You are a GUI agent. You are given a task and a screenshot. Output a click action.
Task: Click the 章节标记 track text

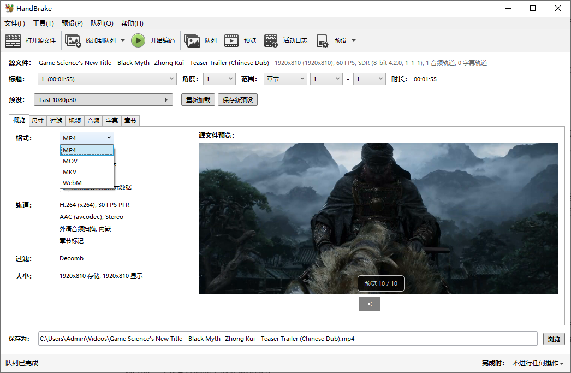pyautogui.click(x=72, y=241)
